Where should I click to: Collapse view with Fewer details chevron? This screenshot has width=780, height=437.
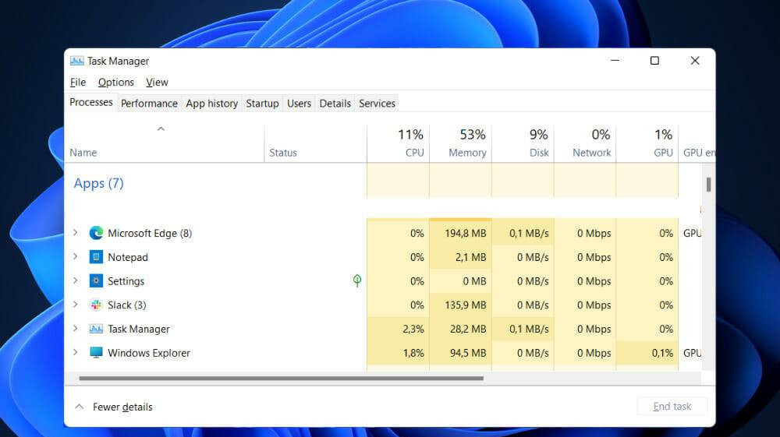(x=79, y=406)
